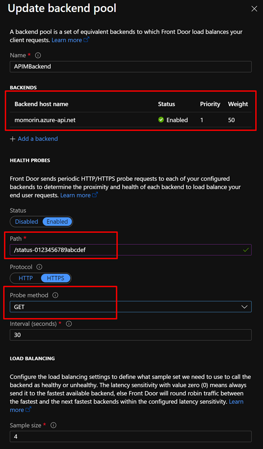The image size is (263, 449).
Task: Select HTTPS protocol option
Action: [56, 278]
